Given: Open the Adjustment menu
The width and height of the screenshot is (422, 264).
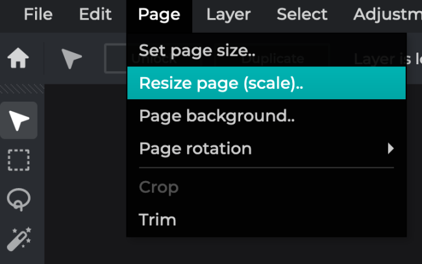Looking at the screenshot, I should tap(387, 14).
